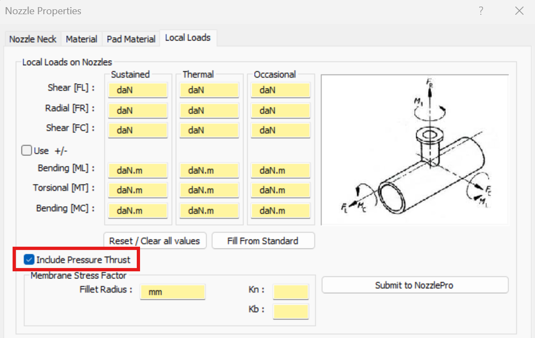The width and height of the screenshot is (535, 338).
Task: Focus the Thermal Radial [FR] field
Action: pos(209,110)
